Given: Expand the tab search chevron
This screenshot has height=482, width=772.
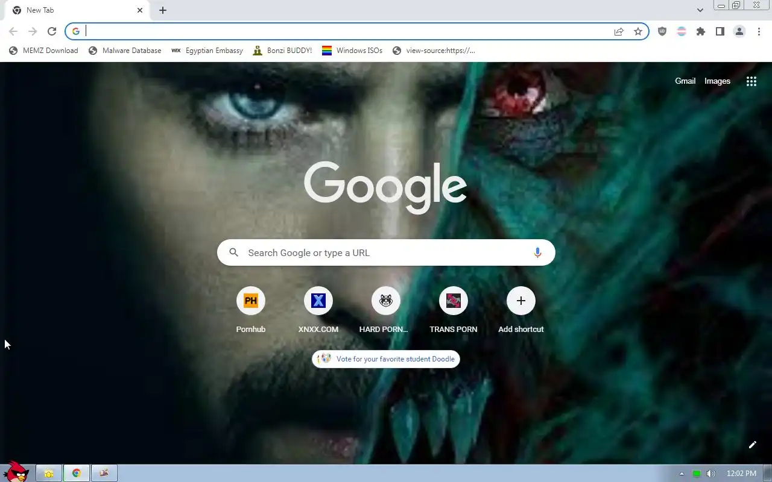Looking at the screenshot, I should tap(700, 10).
